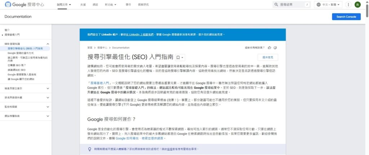This screenshot has height=155, width=369.
Task: Open the green R user account avatar
Action: pos(357,5)
